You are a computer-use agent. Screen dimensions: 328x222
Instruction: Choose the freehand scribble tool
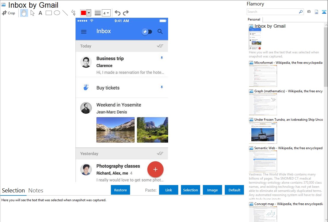(x=73, y=13)
